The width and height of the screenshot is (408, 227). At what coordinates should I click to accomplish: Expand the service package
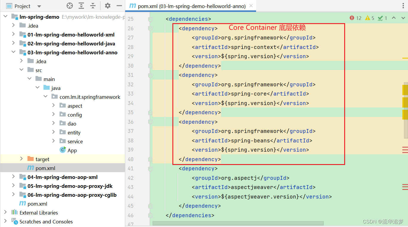pyautogui.click(x=53, y=141)
